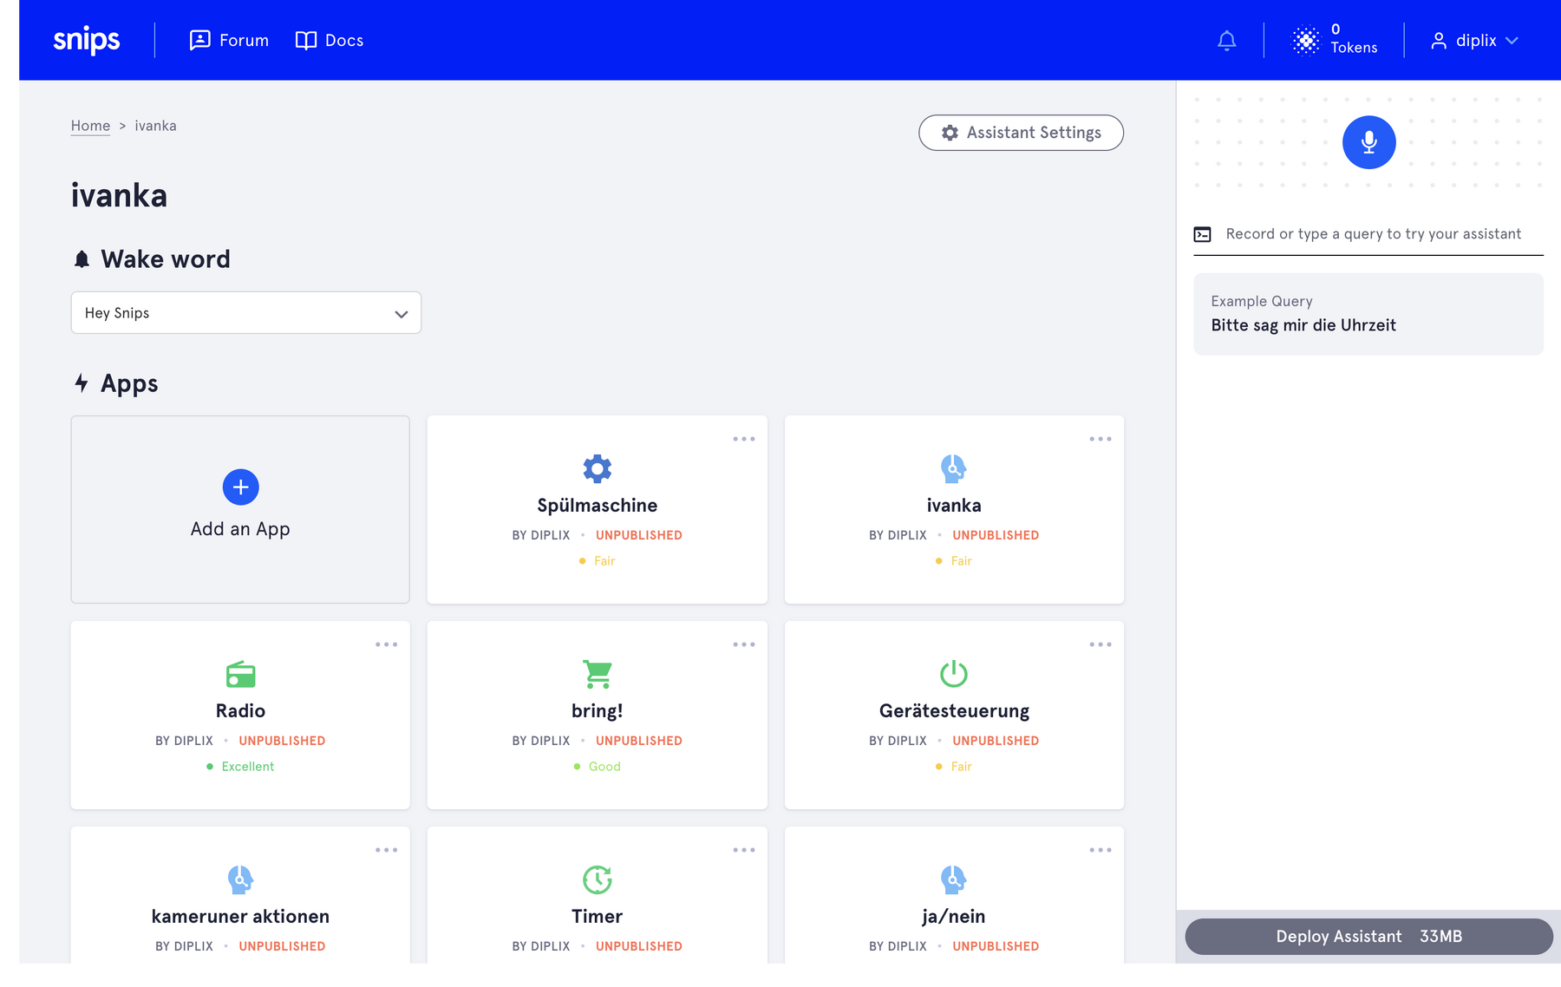This screenshot has width=1561, height=987.
Task: Click the Timer clock icon
Action: click(597, 879)
